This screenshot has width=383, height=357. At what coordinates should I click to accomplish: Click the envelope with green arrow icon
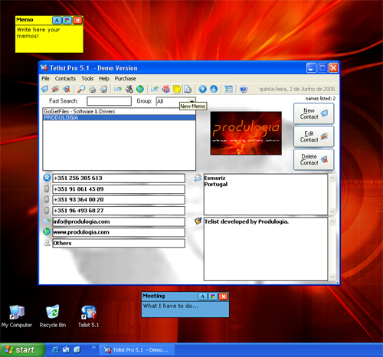[x=155, y=89]
